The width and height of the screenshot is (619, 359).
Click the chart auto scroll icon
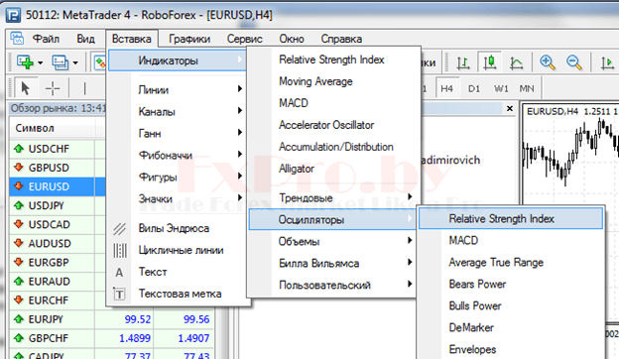pyautogui.click(x=607, y=62)
